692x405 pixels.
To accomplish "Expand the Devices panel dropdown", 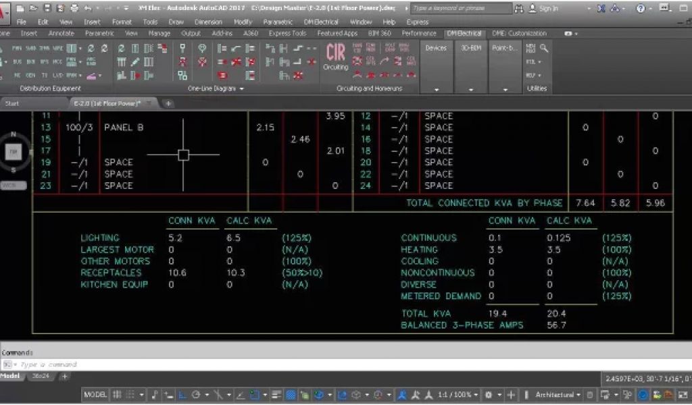I will [x=436, y=89].
